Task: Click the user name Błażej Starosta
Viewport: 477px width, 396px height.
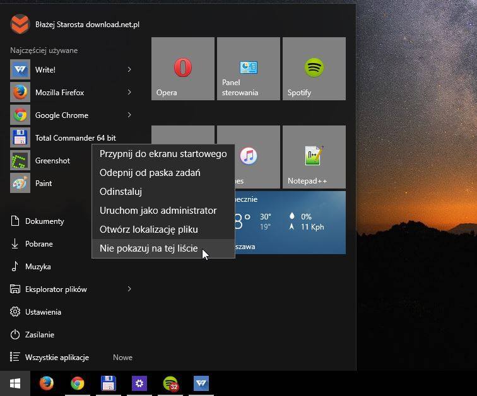Action: tap(87, 25)
